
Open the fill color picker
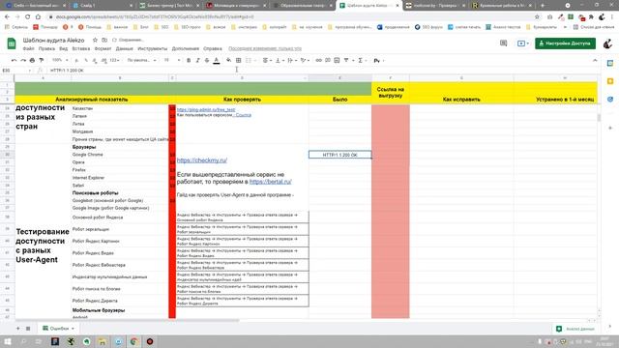coord(228,60)
